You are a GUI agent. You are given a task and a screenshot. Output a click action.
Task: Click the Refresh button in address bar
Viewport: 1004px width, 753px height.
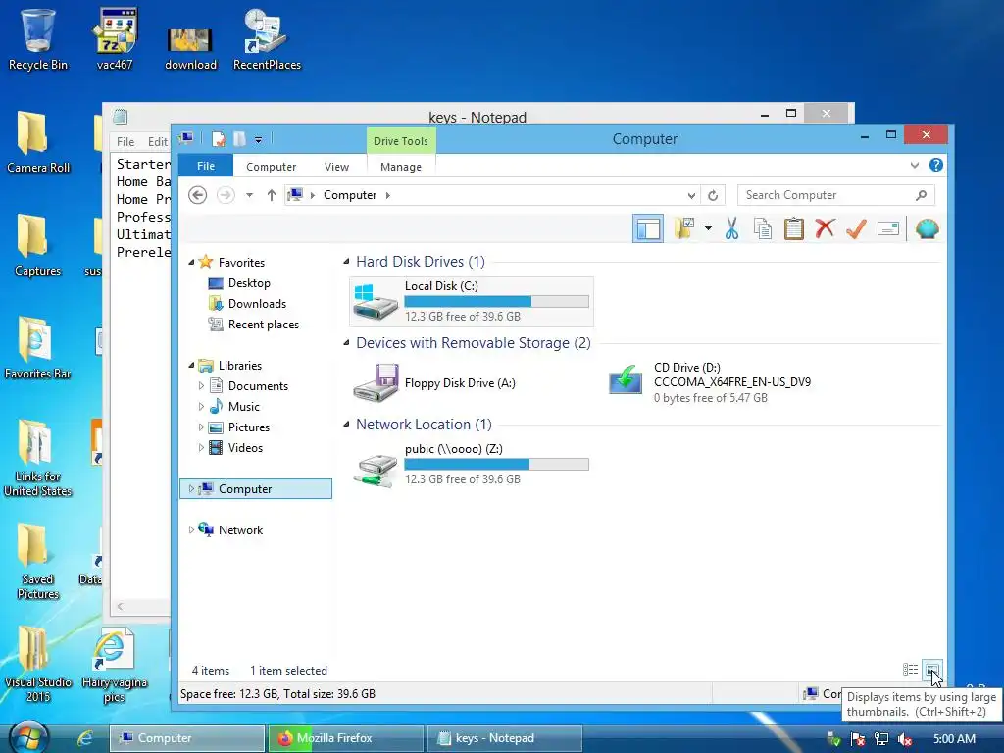pyautogui.click(x=713, y=195)
